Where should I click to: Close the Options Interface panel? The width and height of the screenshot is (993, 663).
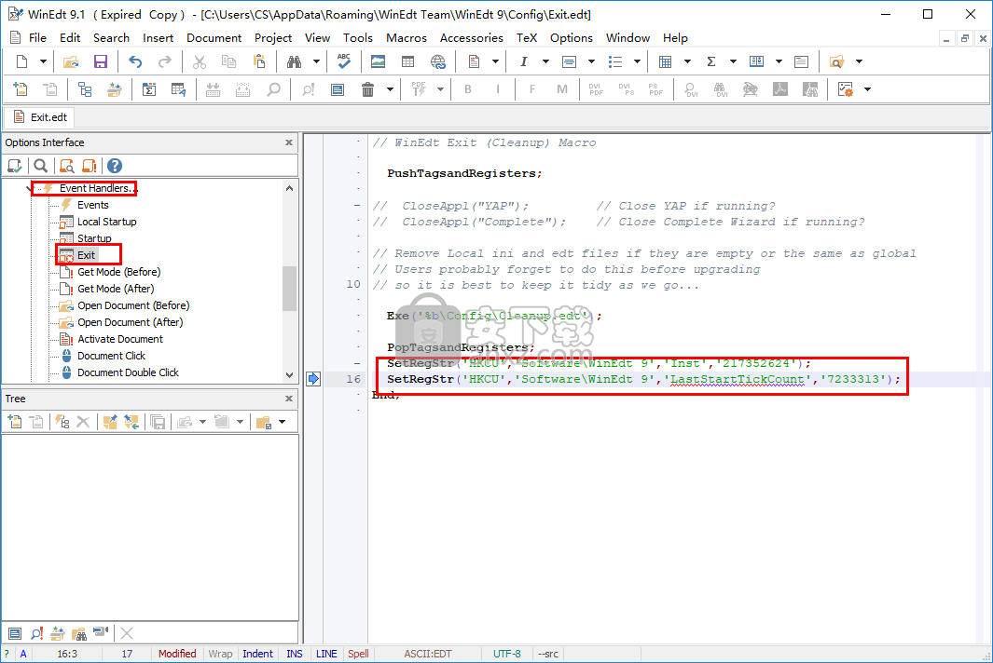[x=289, y=143]
